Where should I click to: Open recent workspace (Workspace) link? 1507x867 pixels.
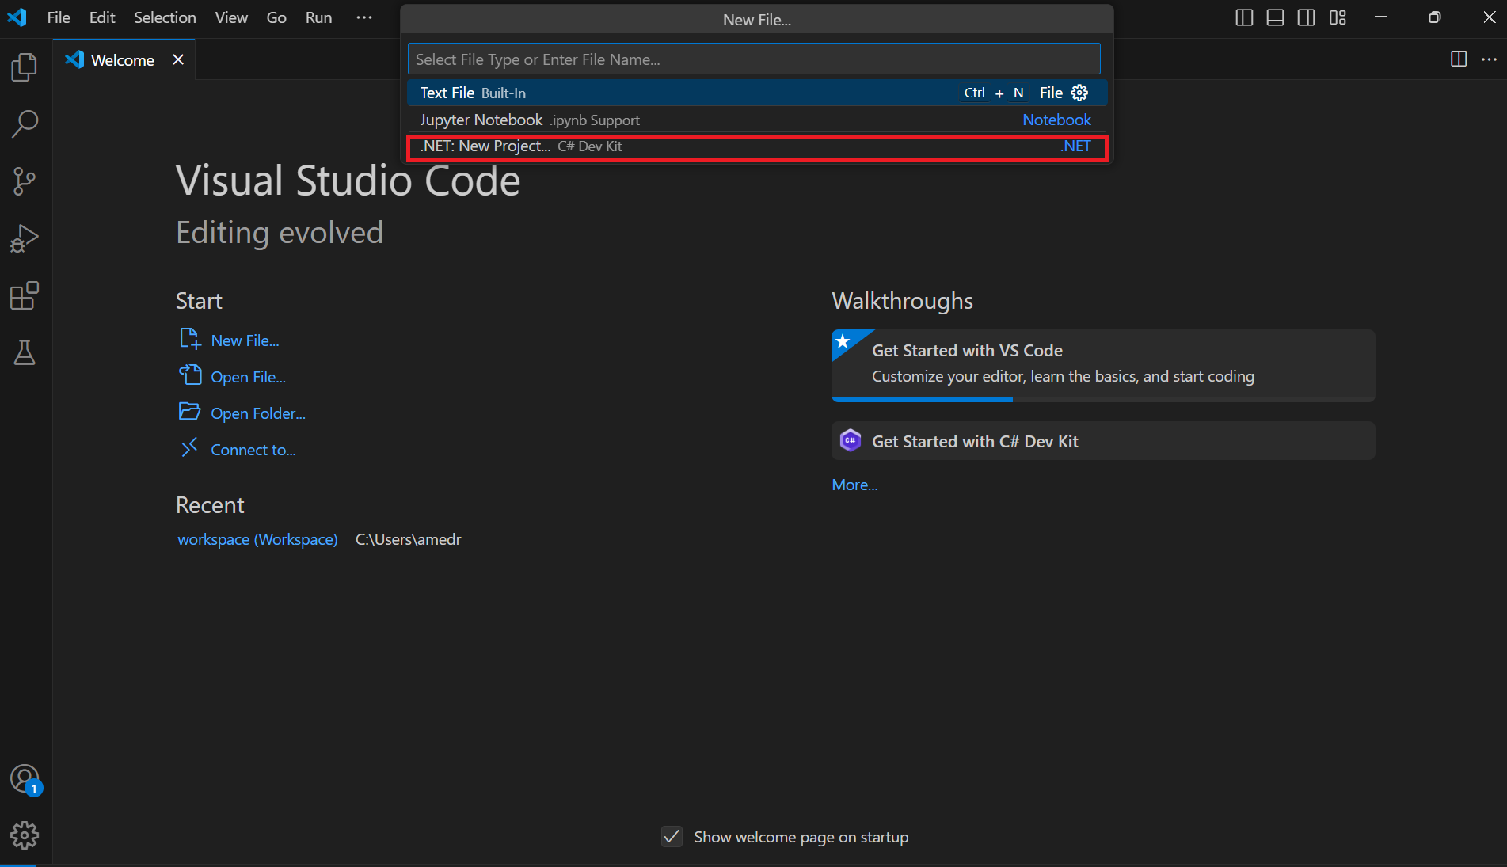pyautogui.click(x=257, y=539)
